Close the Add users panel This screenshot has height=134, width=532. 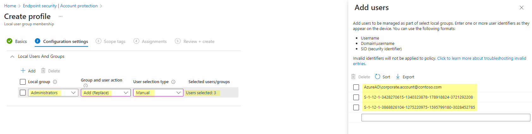[522, 8]
